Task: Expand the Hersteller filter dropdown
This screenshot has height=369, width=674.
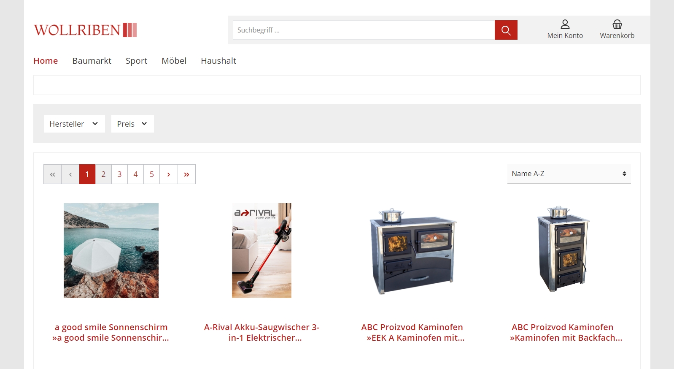Action: pyautogui.click(x=74, y=124)
